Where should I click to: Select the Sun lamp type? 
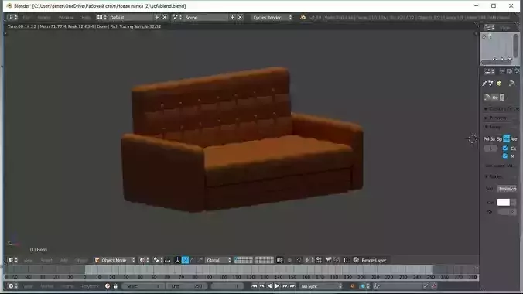[x=493, y=138]
